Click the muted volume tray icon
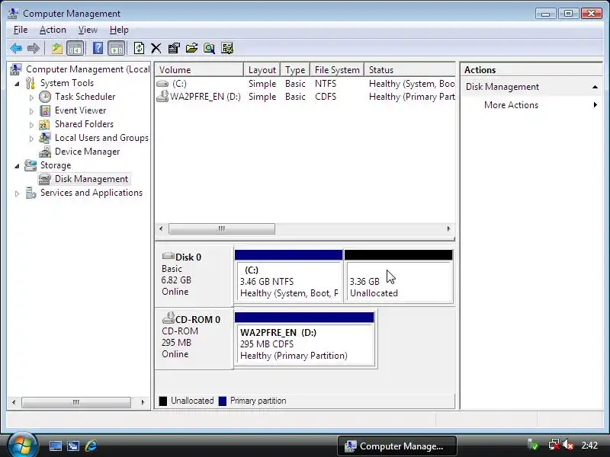 pos(568,445)
